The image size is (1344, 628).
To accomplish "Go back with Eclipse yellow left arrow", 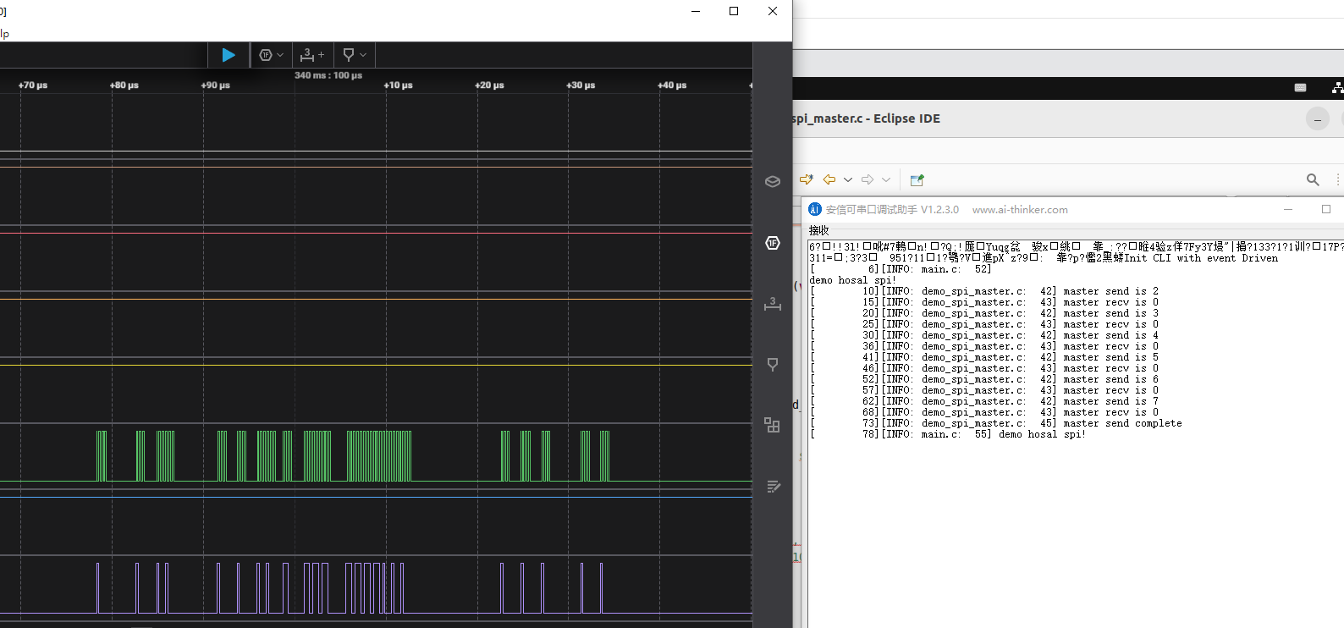I will coord(829,179).
